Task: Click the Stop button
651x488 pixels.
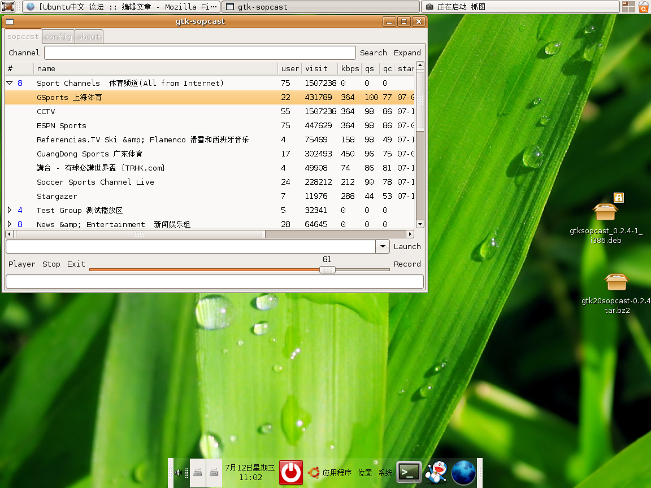Action: 51,264
